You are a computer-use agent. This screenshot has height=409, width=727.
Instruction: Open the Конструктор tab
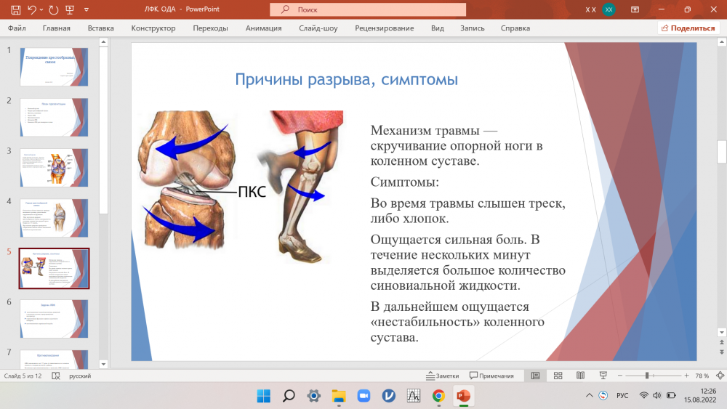tap(153, 28)
